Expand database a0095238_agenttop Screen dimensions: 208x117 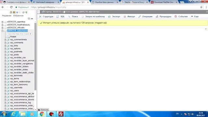coord(2,22)
